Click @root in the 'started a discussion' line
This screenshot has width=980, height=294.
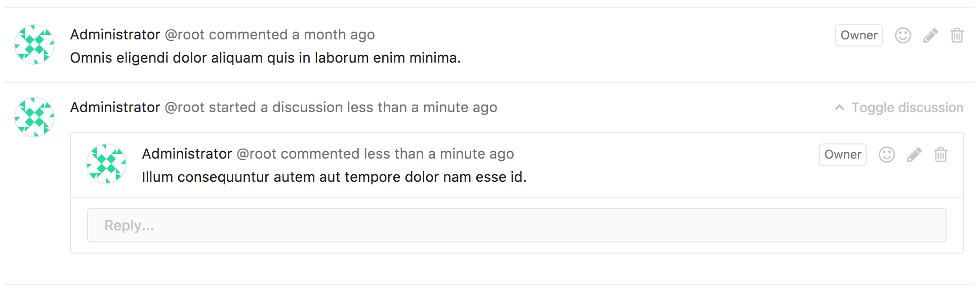(x=185, y=107)
